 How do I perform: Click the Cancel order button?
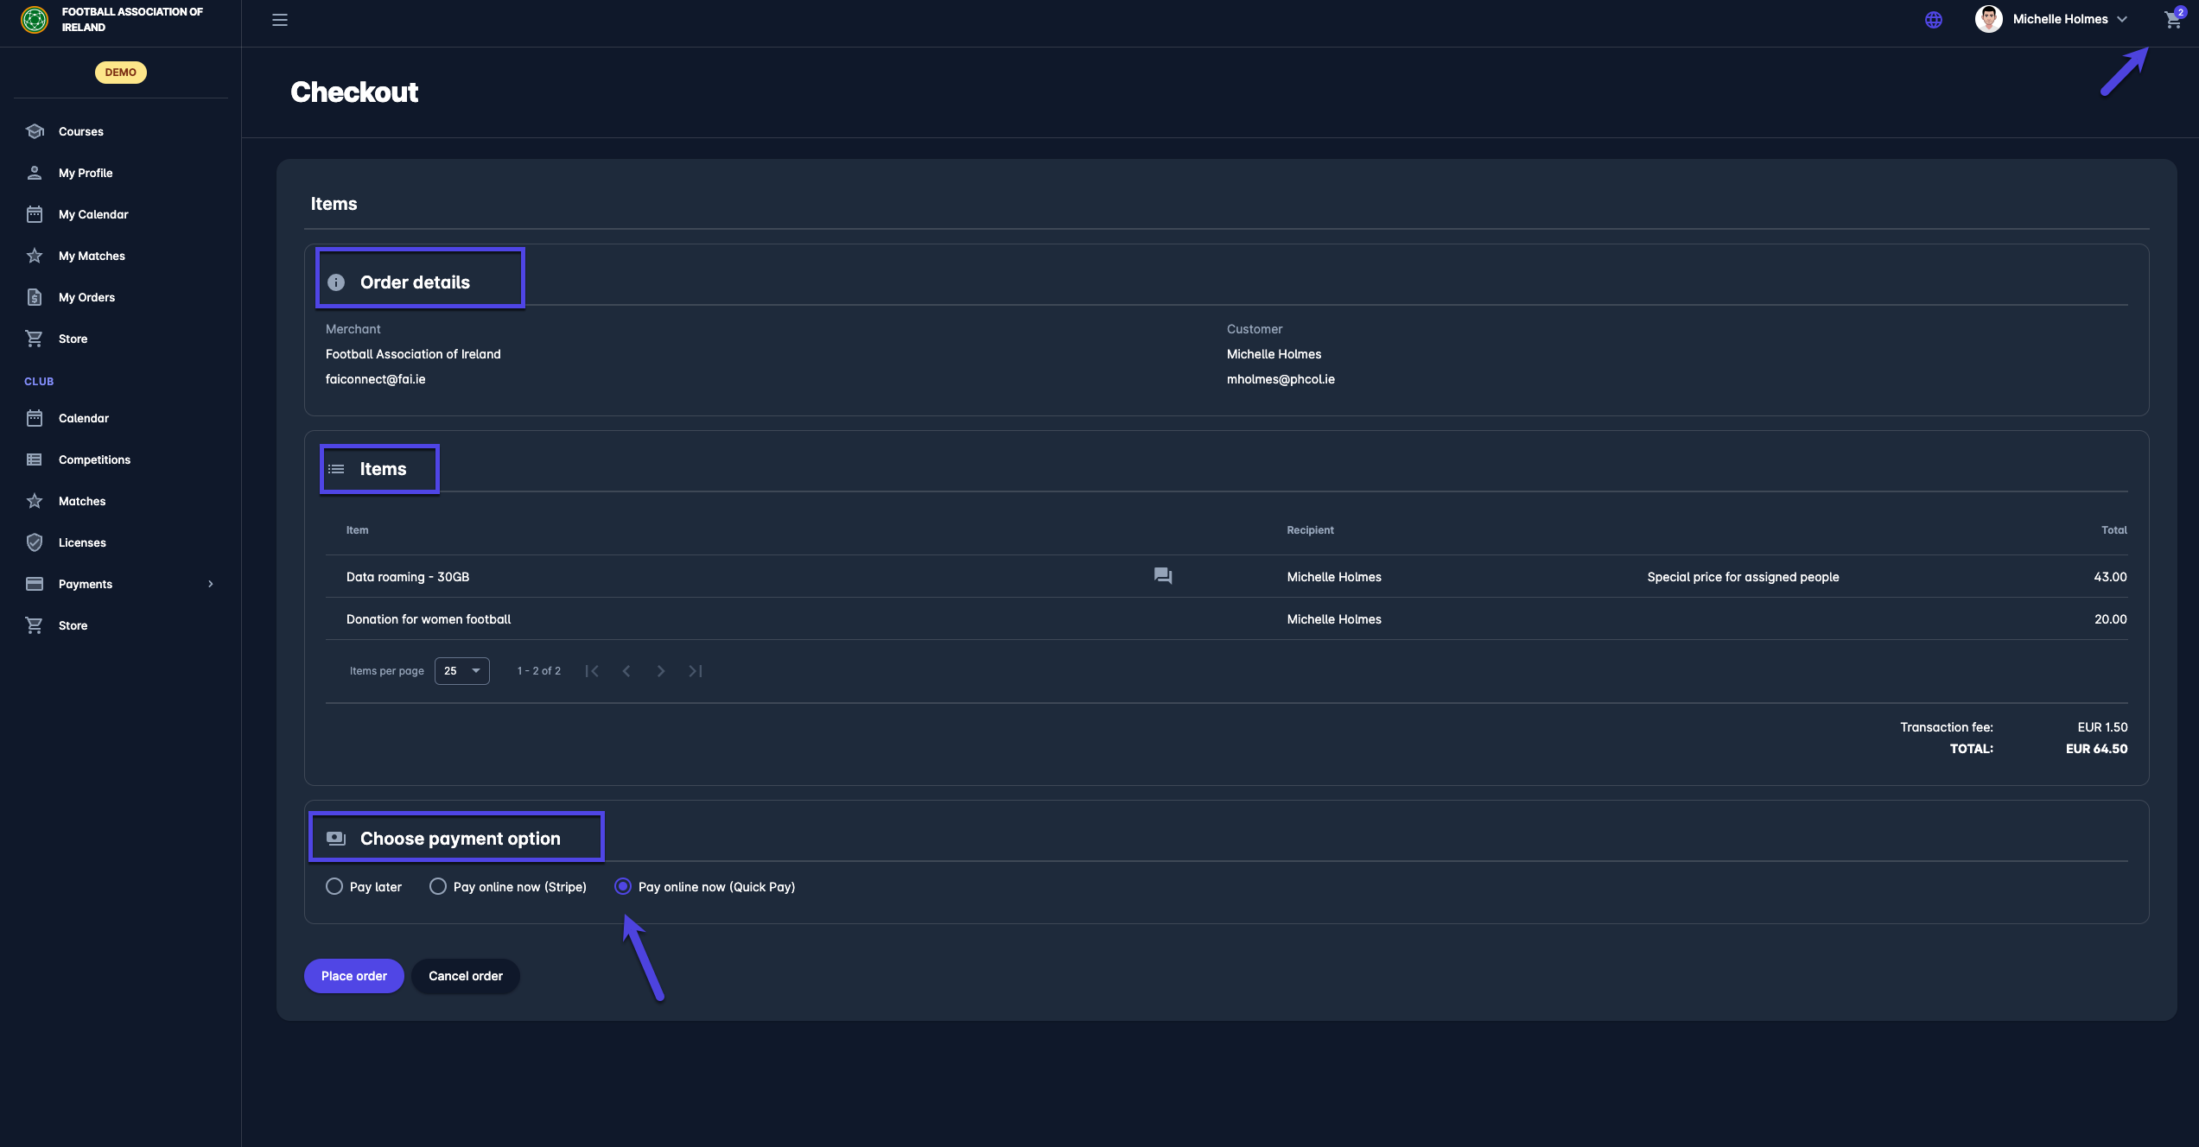[x=465, y=976]
